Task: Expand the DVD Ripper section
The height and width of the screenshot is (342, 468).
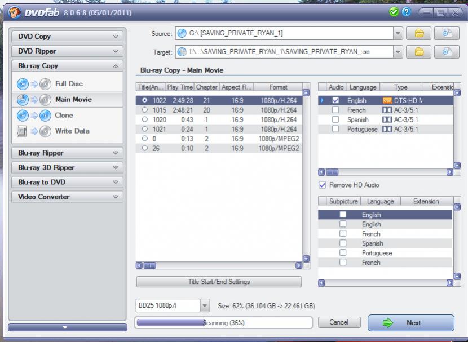Action: (67, 51)
